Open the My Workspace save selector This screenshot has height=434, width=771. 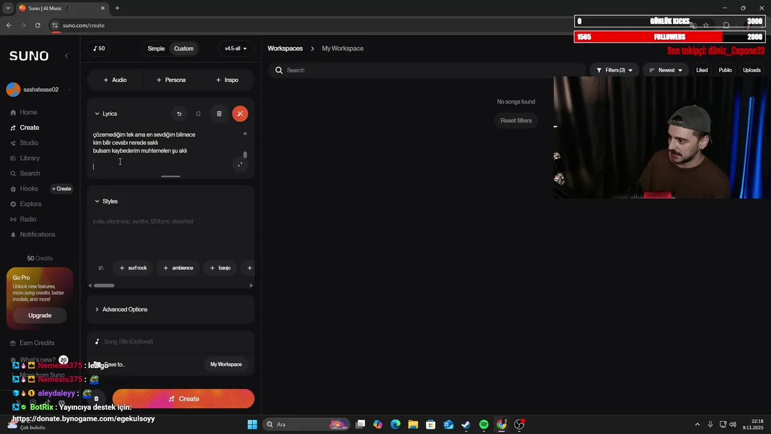point(226,364)
